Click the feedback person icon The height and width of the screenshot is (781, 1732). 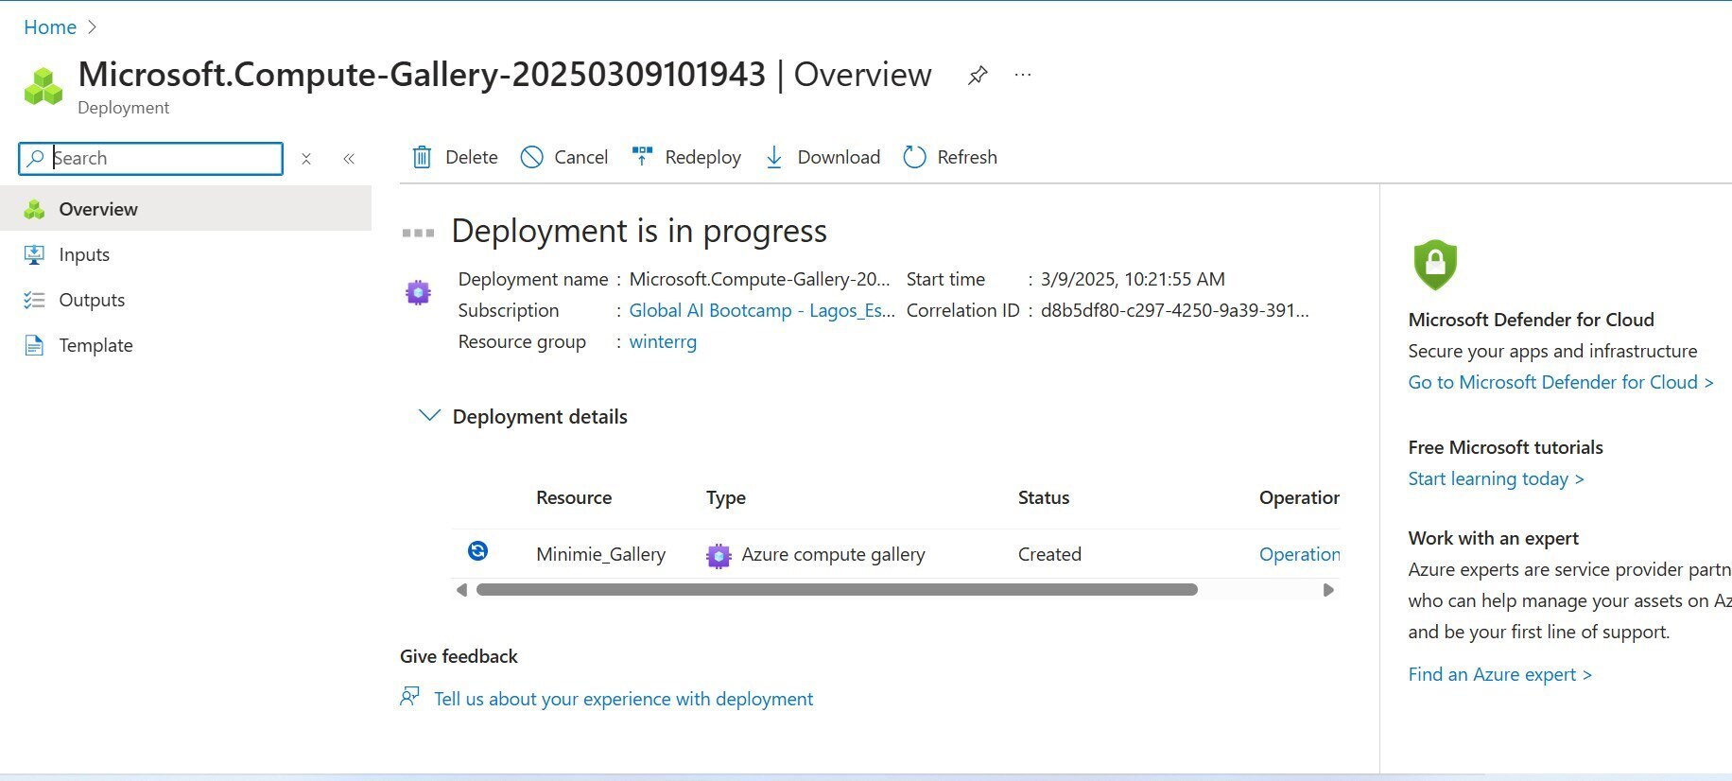pyautogui.click(x=410, y=697)
